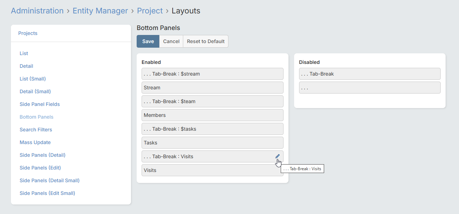Click the Tasks panel row
This screenshot has width=459, height=214.
pos(212,143)
